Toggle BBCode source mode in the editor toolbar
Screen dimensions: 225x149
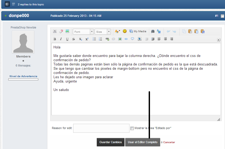pos(55,31)
